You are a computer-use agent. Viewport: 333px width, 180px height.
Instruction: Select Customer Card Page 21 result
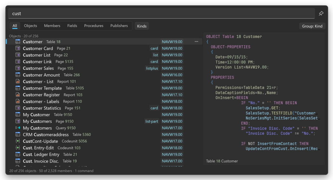pyautogui.click(x=104, y=48)
